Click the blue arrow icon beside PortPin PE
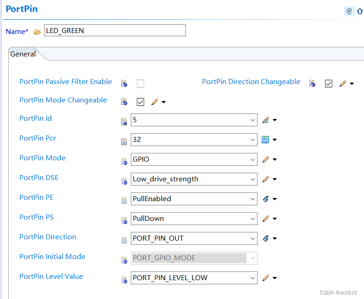This screenshot has width=364, height=299. [x=265, y=199]
